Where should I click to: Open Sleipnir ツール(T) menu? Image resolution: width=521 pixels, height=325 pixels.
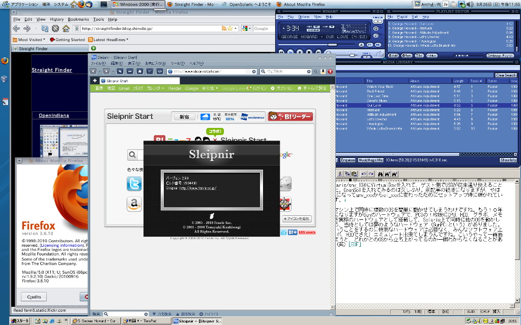(178, 63)
